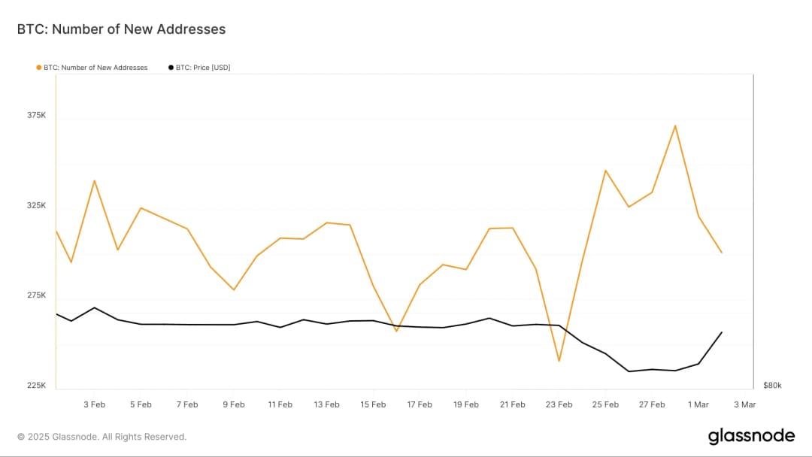
Task: Click the "3 Mar" date label
Action: (744, 404)
